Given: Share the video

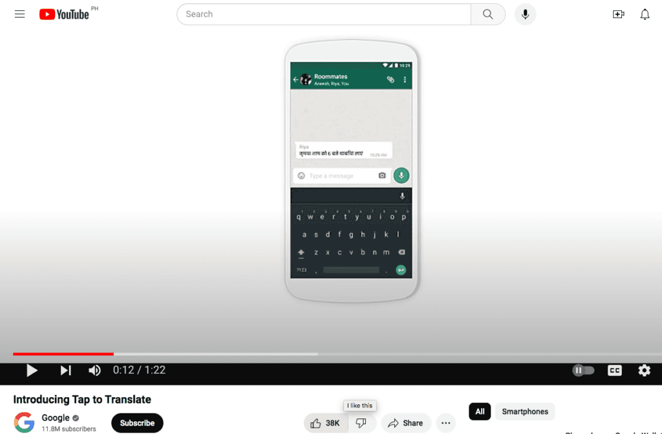Looking at the screenshot, I should 406,423.
